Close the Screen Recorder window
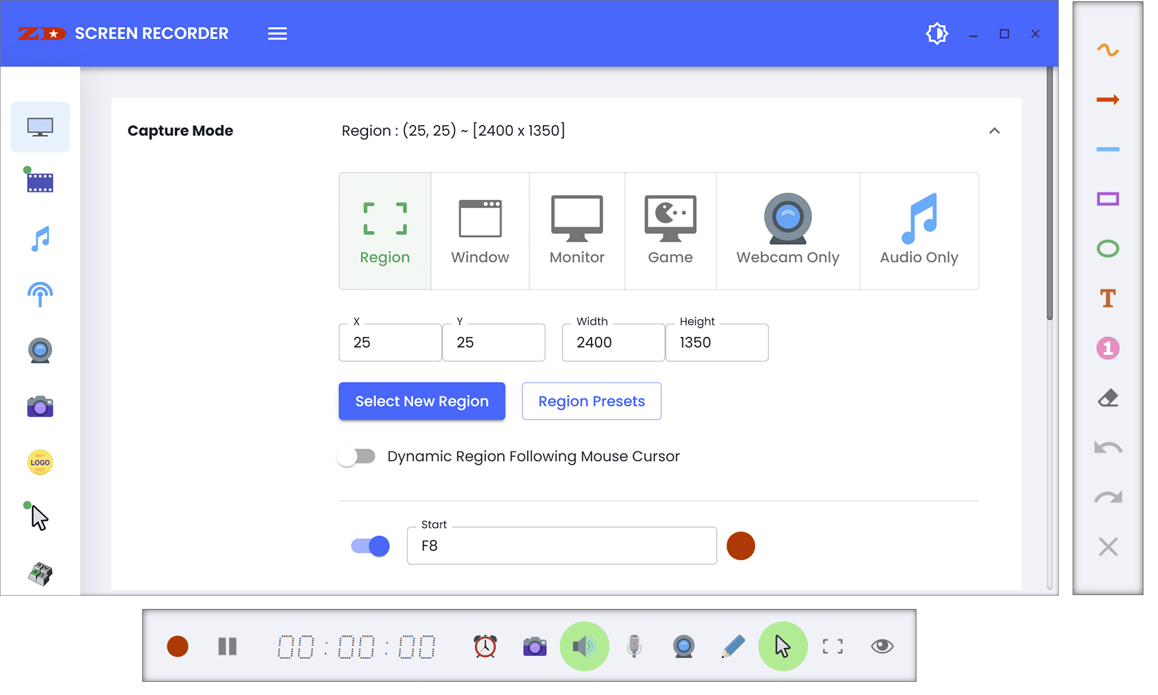This screenshot has width=1158, height=695. click(1036, 34)
